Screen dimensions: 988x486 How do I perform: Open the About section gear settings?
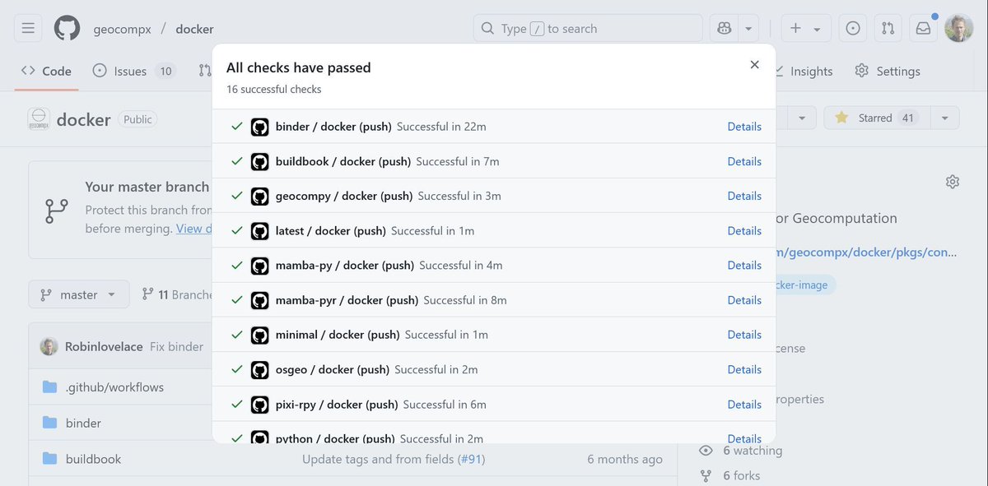coord(953,182)
